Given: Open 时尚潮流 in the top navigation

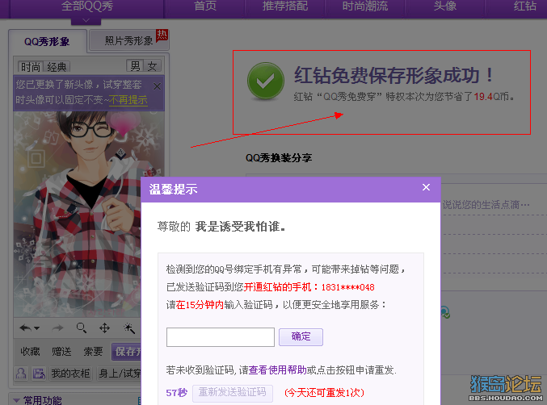Looking at the screenshot, I should [365, 6].
